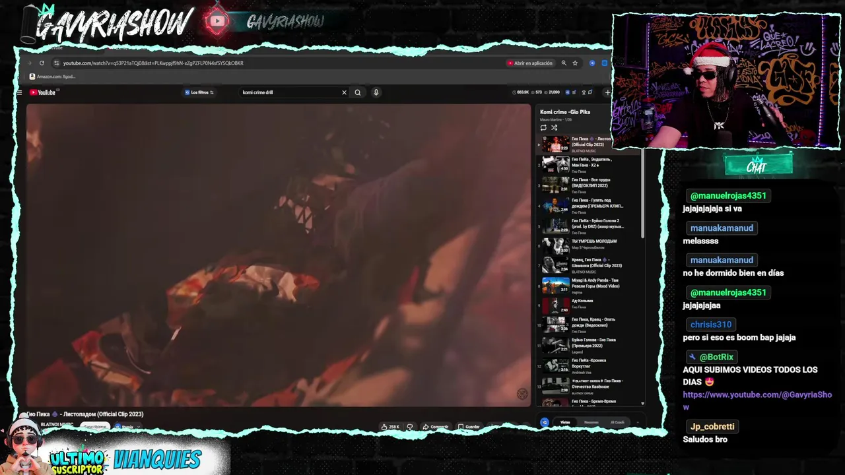Play 'ТЫ УМРЕШЬ МОЛОДЫМ' playlist item

589,246
